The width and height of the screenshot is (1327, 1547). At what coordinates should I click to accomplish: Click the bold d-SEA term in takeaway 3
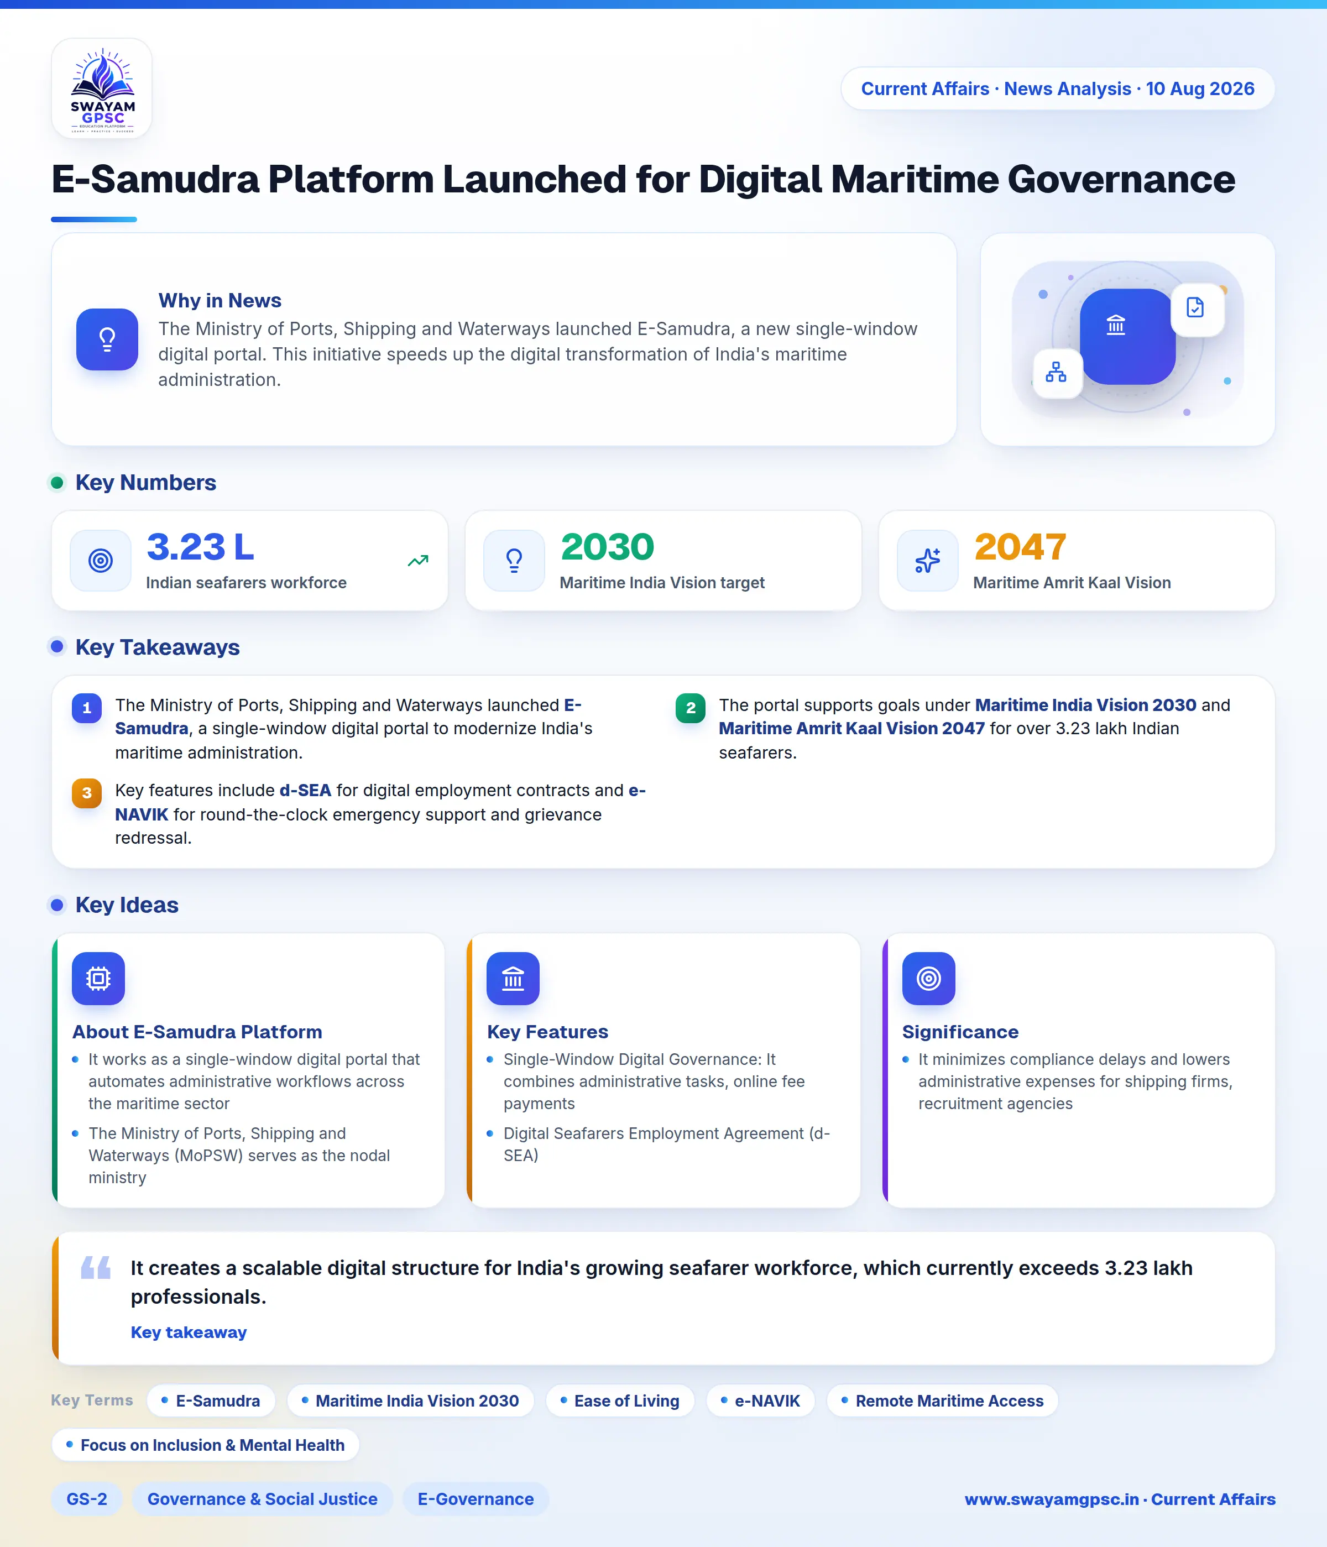click(x=305, y=790)
